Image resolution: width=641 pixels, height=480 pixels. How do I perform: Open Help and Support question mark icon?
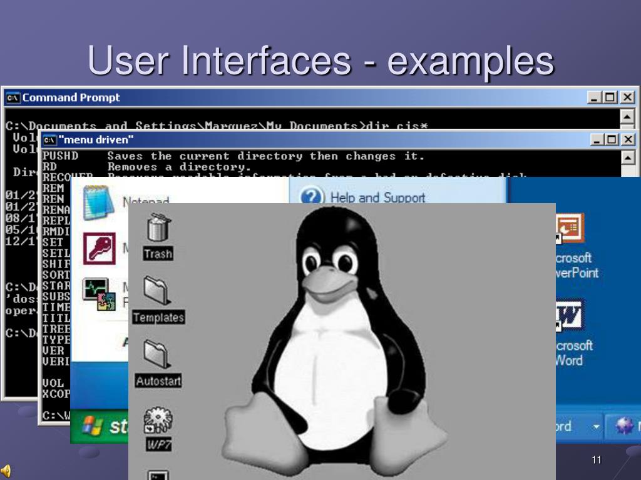pos(312,196)
